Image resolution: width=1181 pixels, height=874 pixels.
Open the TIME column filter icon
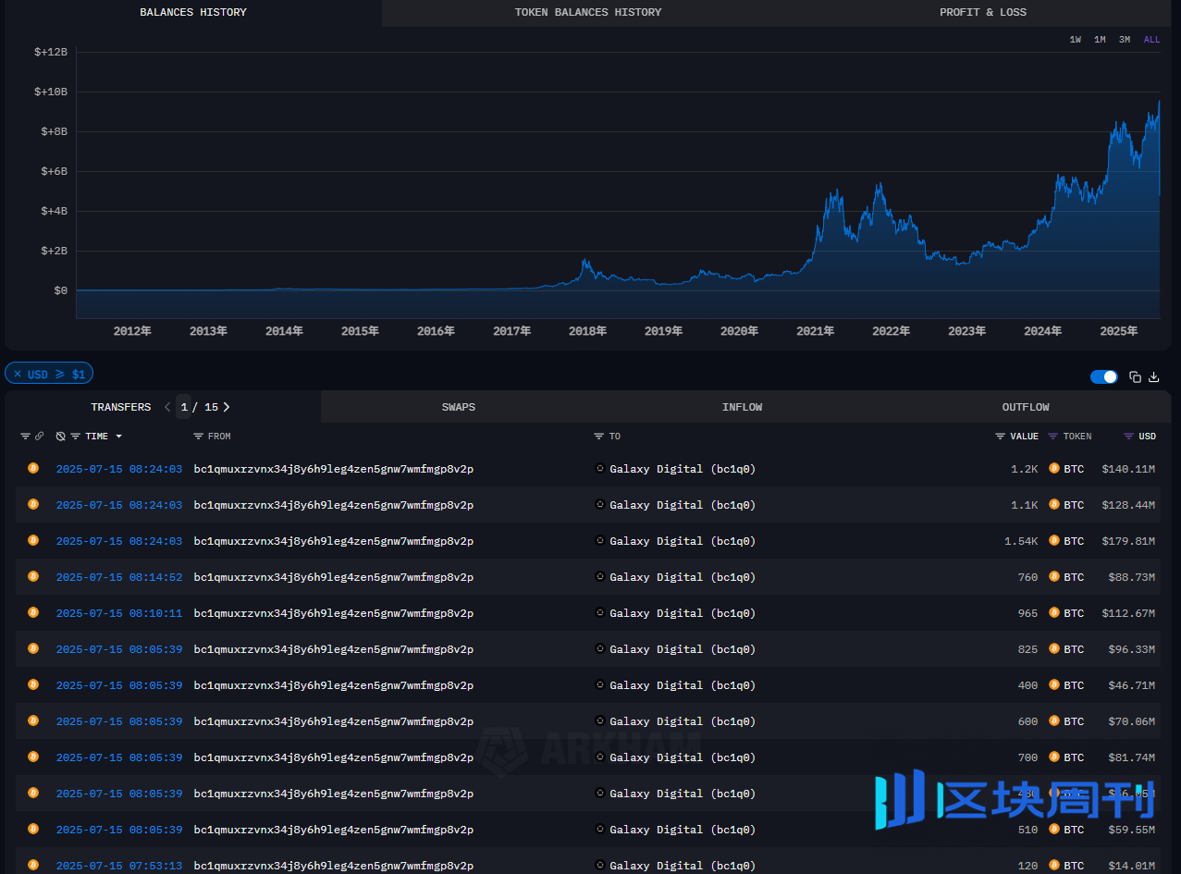coord(76,437)
